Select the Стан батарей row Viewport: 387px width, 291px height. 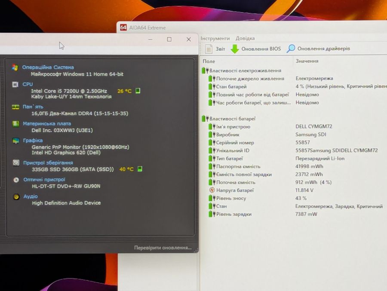(294, 87)
